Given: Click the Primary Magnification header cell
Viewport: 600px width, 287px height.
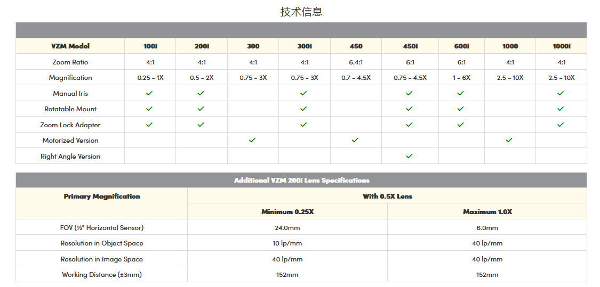Looking at the screenshot, I should pyautogui.click(x=102, y=196).
